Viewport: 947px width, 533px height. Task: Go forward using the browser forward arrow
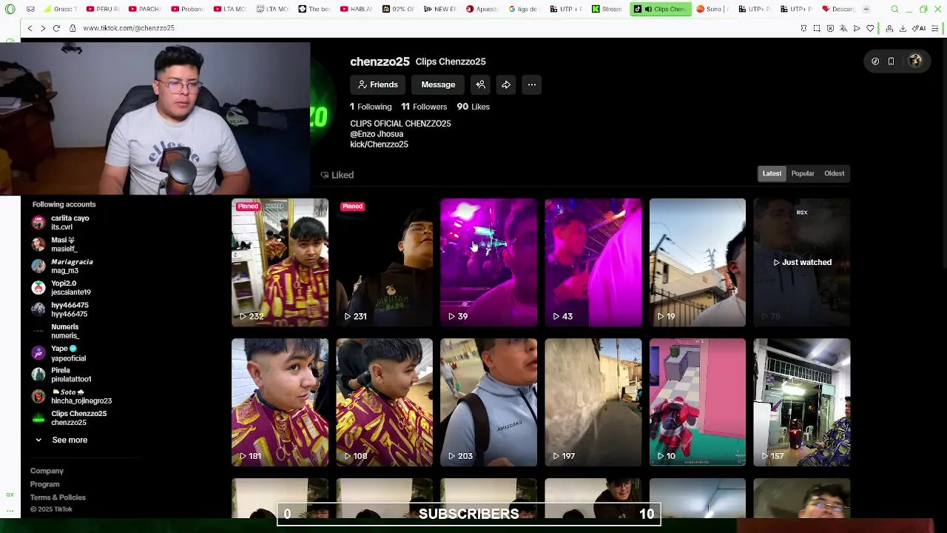pos(43,28)
